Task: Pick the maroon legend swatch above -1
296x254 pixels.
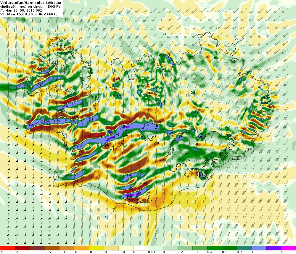Action: pyautogui.click(x=37, y=248)
